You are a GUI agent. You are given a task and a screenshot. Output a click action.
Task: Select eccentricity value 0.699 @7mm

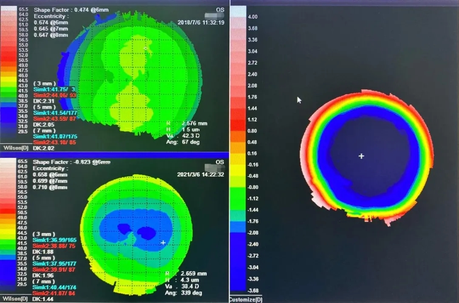coord(50,181)
